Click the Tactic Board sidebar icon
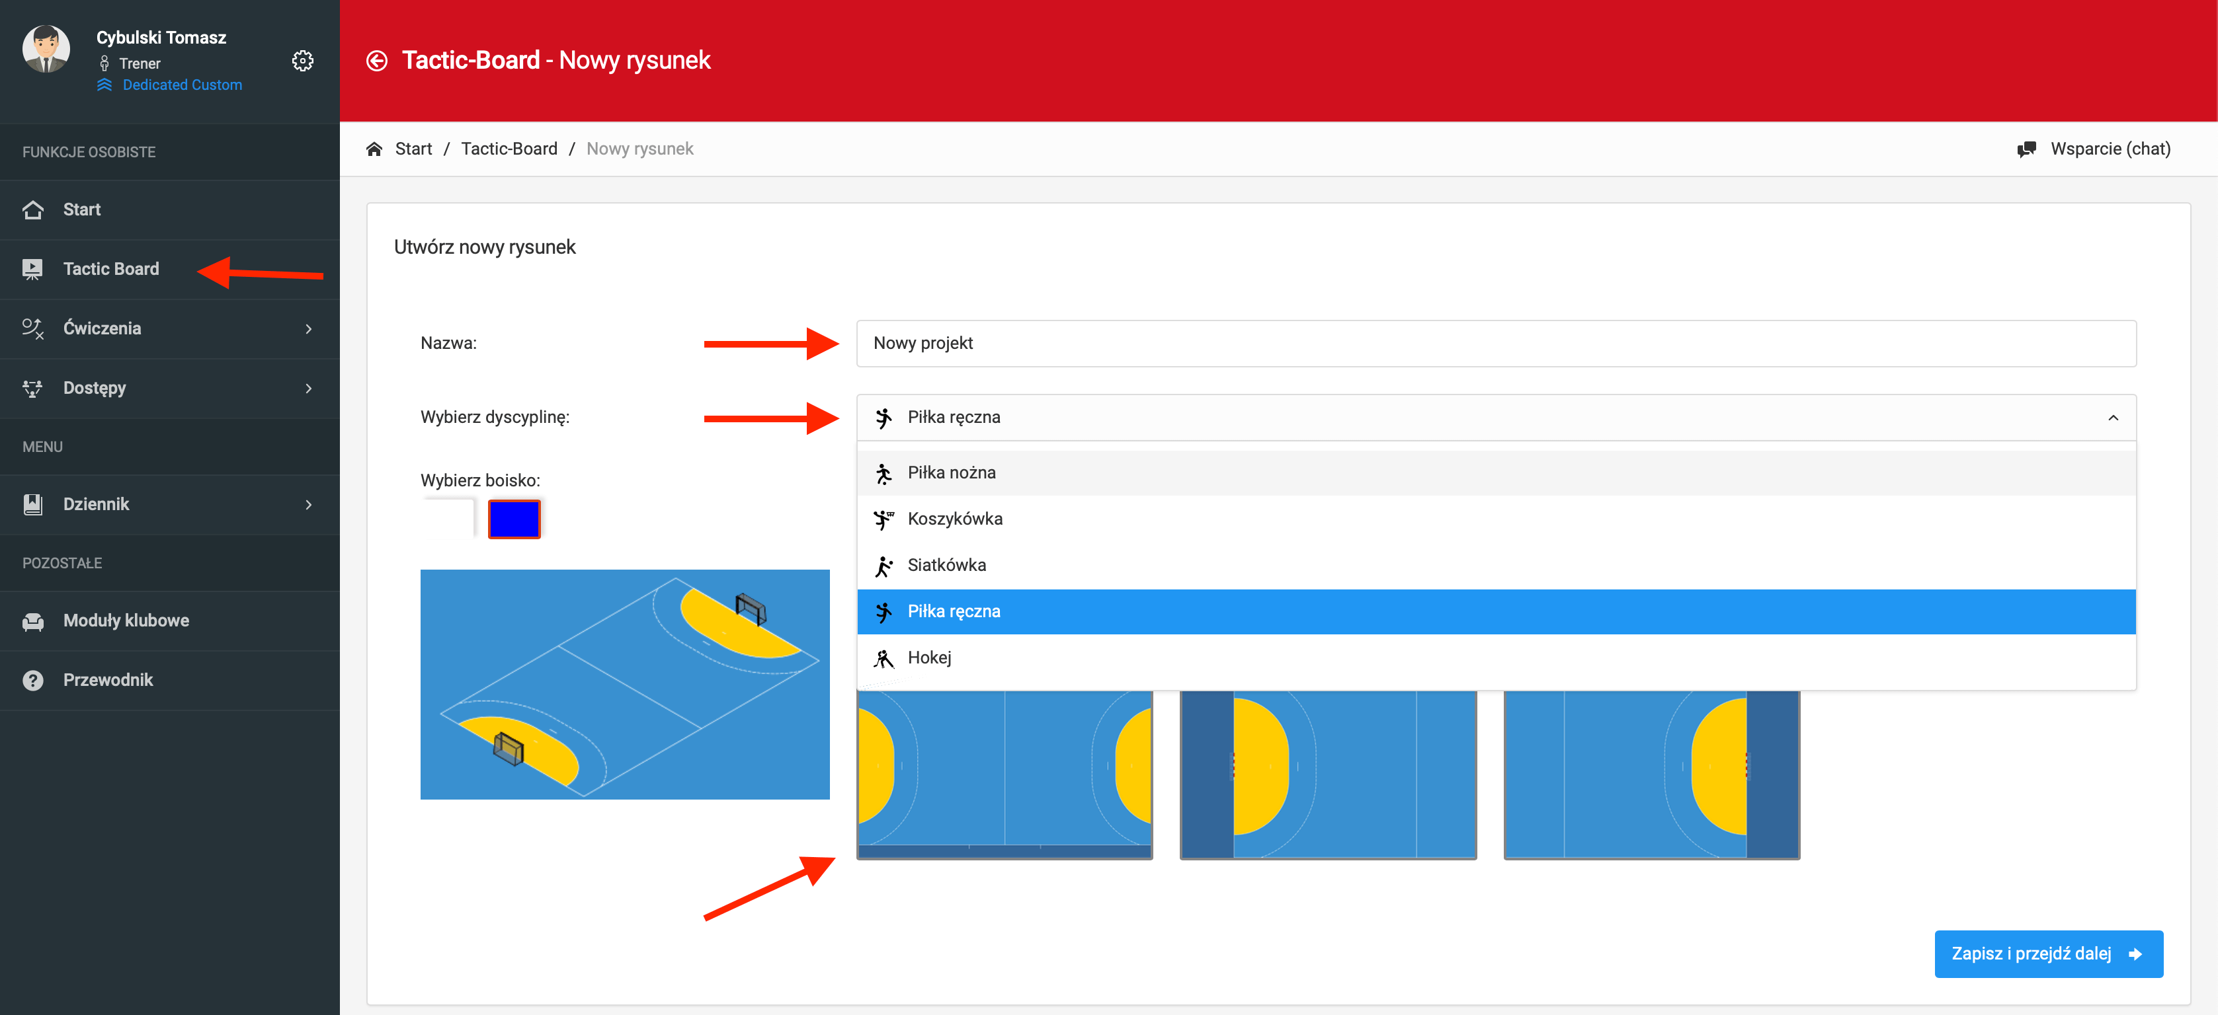Screen dimensions: 2218x1015 coord(32,269)
